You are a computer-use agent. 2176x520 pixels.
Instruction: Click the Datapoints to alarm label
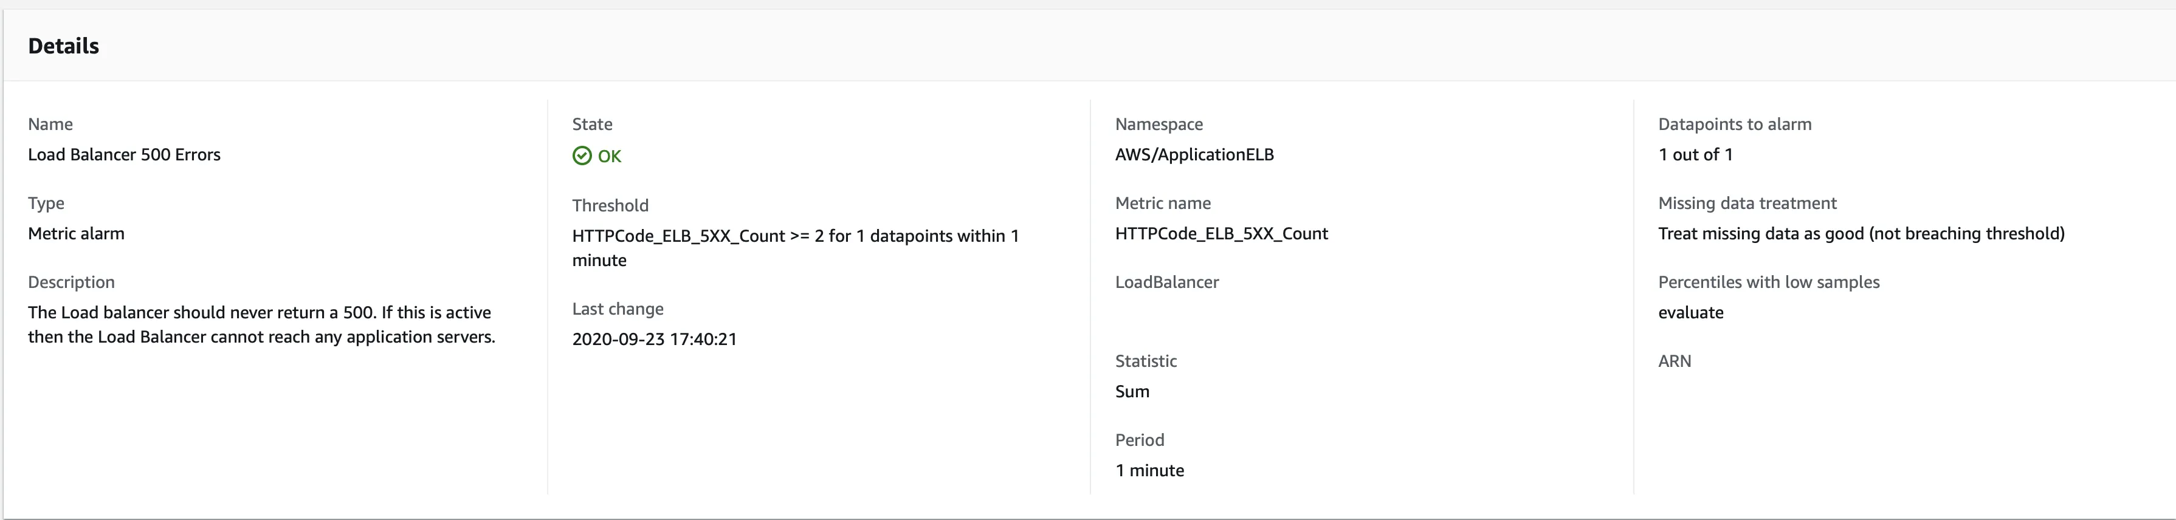(x=1734, y=124)
